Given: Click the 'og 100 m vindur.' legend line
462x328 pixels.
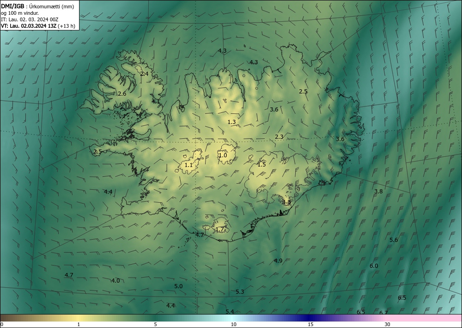Looking at the screenshot, I should 20,13.
